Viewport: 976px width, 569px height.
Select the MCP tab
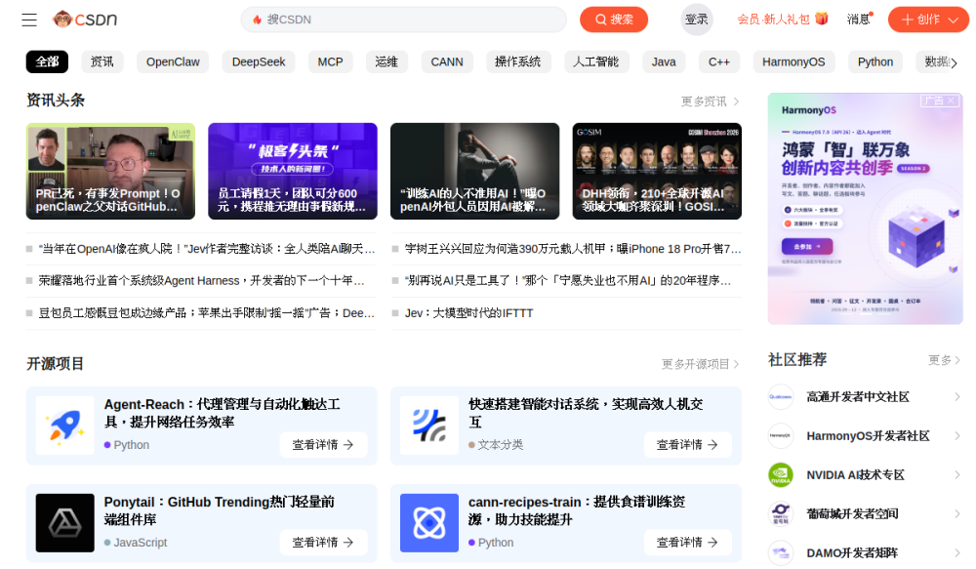330,61
